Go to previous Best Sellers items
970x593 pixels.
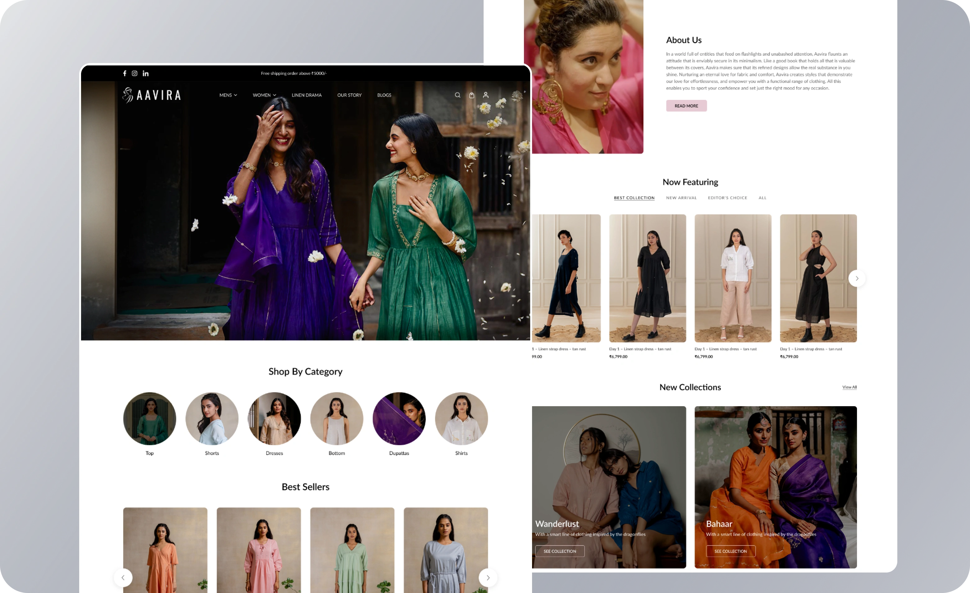pyautogui.click(x=123, y=578)
